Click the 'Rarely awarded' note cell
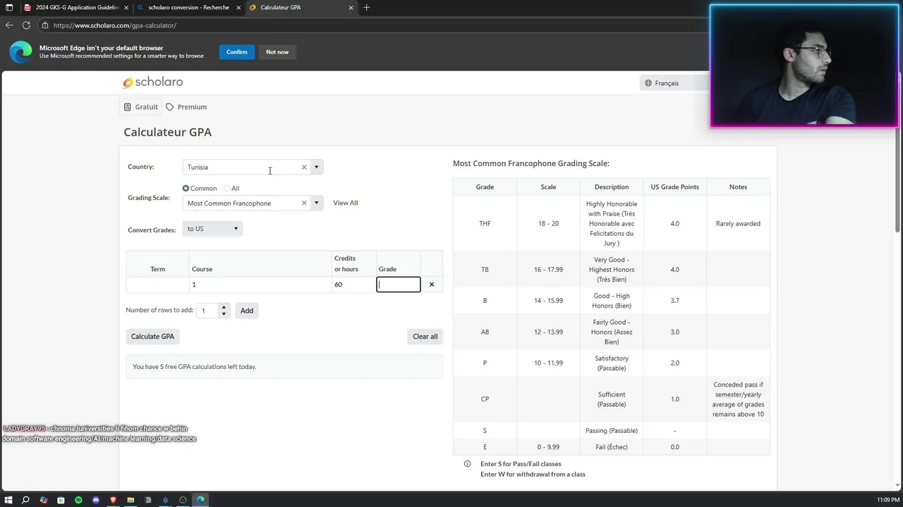Image resolution: width=903 pixels, height=507 pixels. pyautogui.click(x=738, y=223)
